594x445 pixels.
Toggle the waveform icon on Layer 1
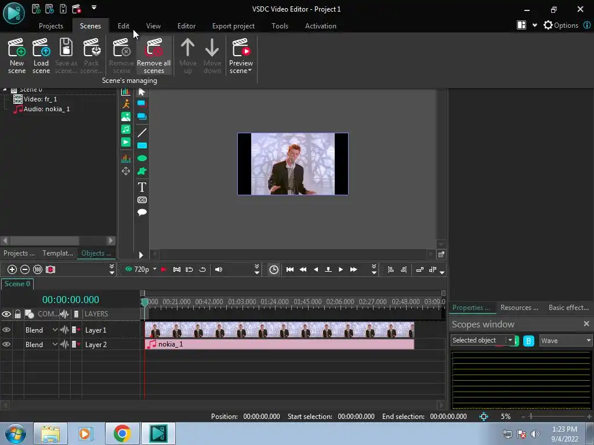click(x=64, y=330)
